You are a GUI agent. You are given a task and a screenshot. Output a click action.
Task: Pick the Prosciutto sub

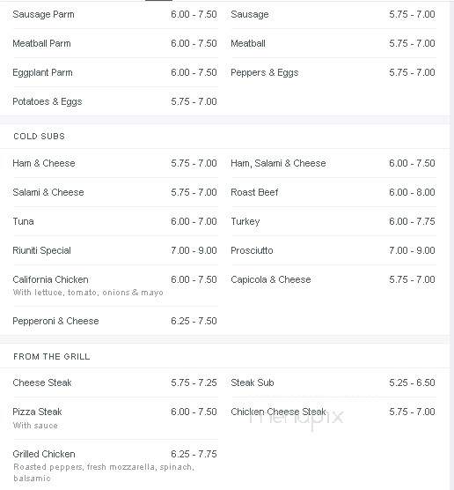[x=333, y=250]
